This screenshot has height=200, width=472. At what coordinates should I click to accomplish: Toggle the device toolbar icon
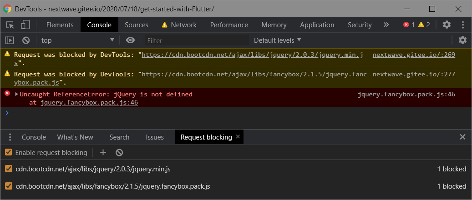pos(25,25)
